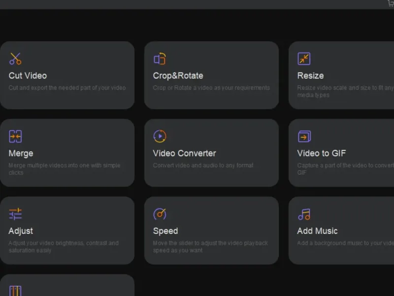Select the Speed title text

pos(165,230)
